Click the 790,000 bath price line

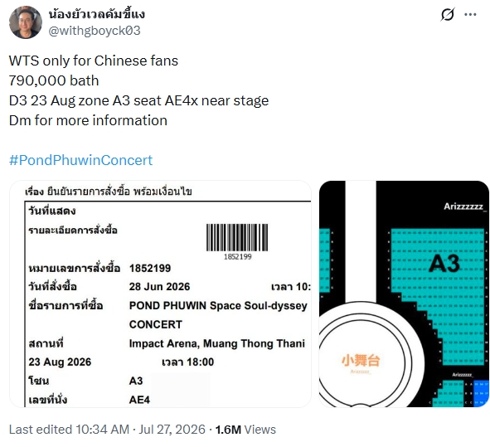pos(54,80)
